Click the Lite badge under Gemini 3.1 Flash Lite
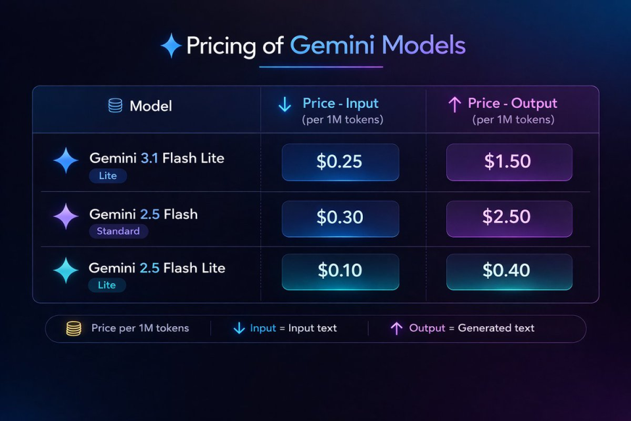631x421 pixels. point(107,176)
